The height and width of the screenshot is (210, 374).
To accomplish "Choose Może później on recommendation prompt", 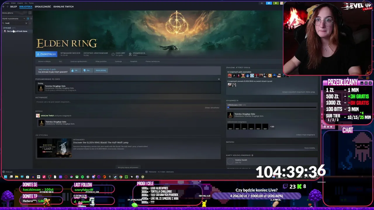I will pyautogui.click(x=101, y=70).
